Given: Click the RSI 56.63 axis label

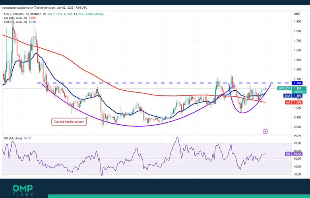Looking at the screenshot, I should 294,154.
